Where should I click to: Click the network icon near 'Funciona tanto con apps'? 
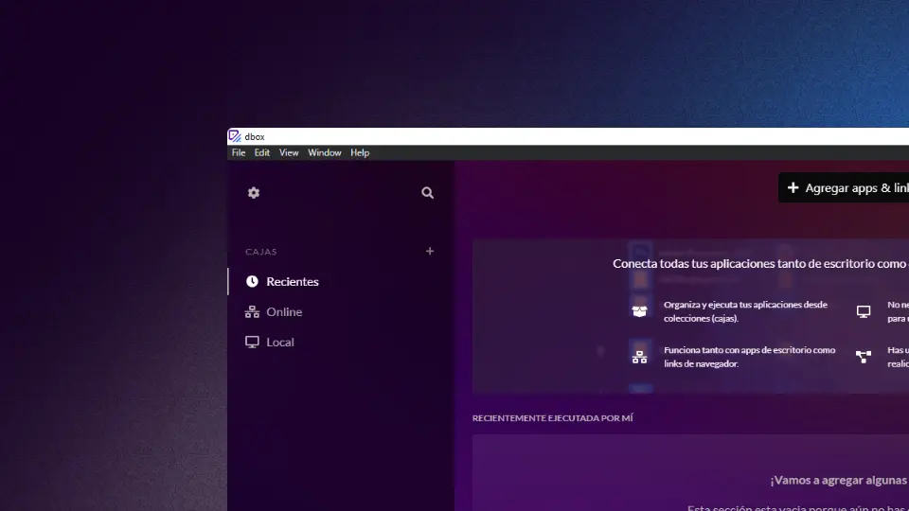(x=639, y=357)
